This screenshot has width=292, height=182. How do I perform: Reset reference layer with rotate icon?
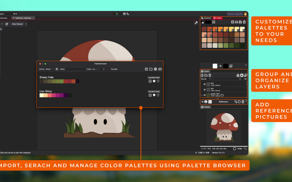tap(239, 102)
